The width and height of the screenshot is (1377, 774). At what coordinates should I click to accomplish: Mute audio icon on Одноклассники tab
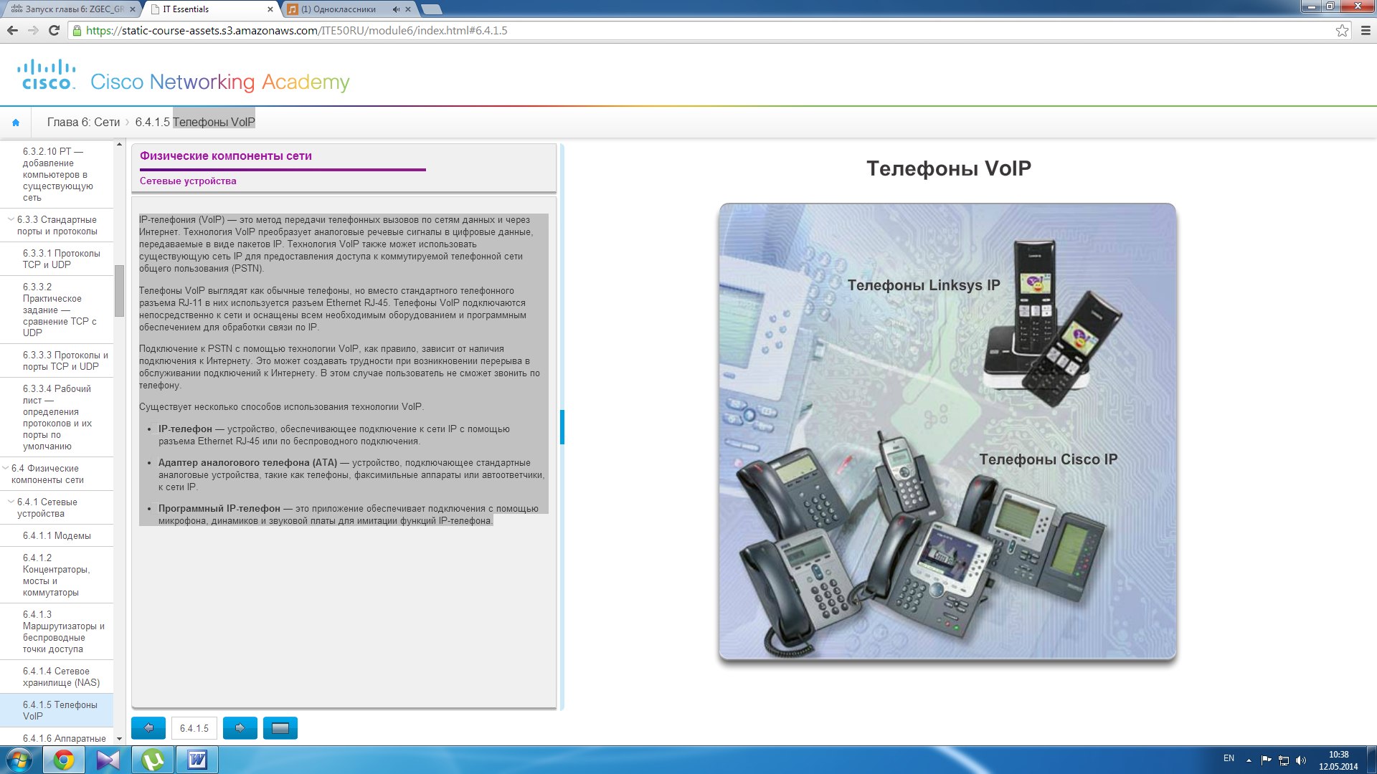pyautogui.click(x=396, y=9)
